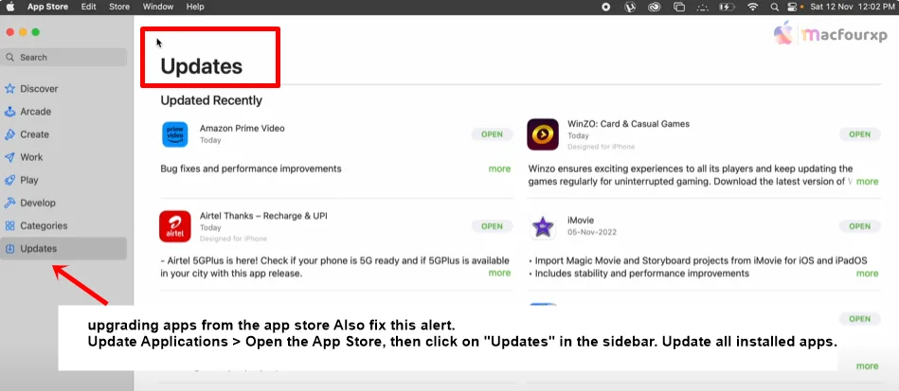
Task: Open the Window menu
Action: tap(157, 7)
